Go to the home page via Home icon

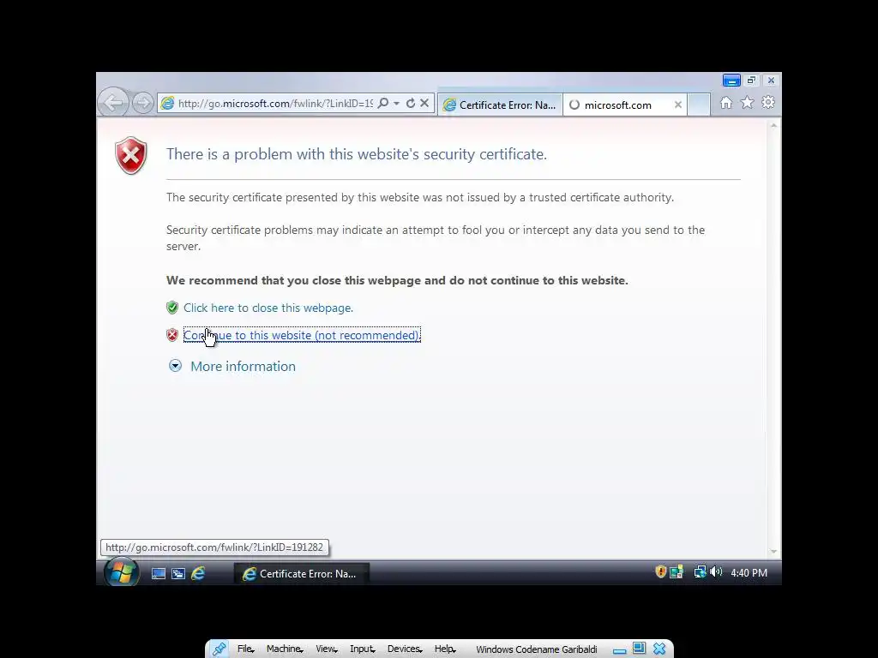pyautogui.click(x=726, y=103)
